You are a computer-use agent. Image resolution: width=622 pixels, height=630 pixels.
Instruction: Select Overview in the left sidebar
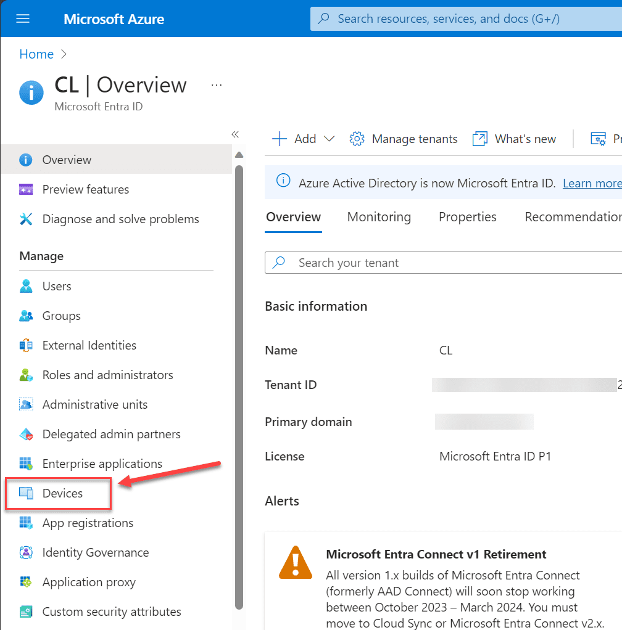[117, 160]
